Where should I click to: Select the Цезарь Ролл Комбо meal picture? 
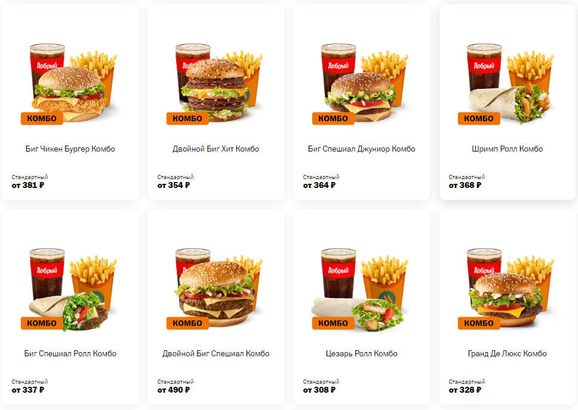[360, 289]
